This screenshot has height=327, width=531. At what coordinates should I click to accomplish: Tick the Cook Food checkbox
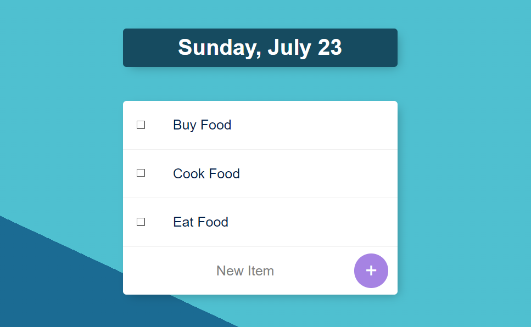click(141, 173)
